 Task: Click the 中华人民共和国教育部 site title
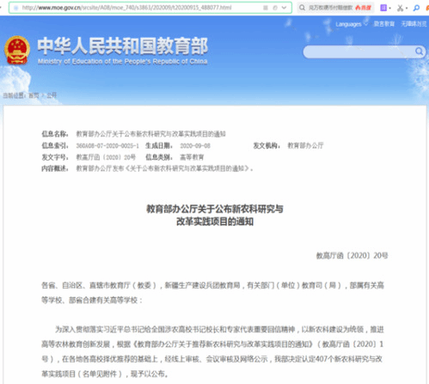(x=122, y=46)
